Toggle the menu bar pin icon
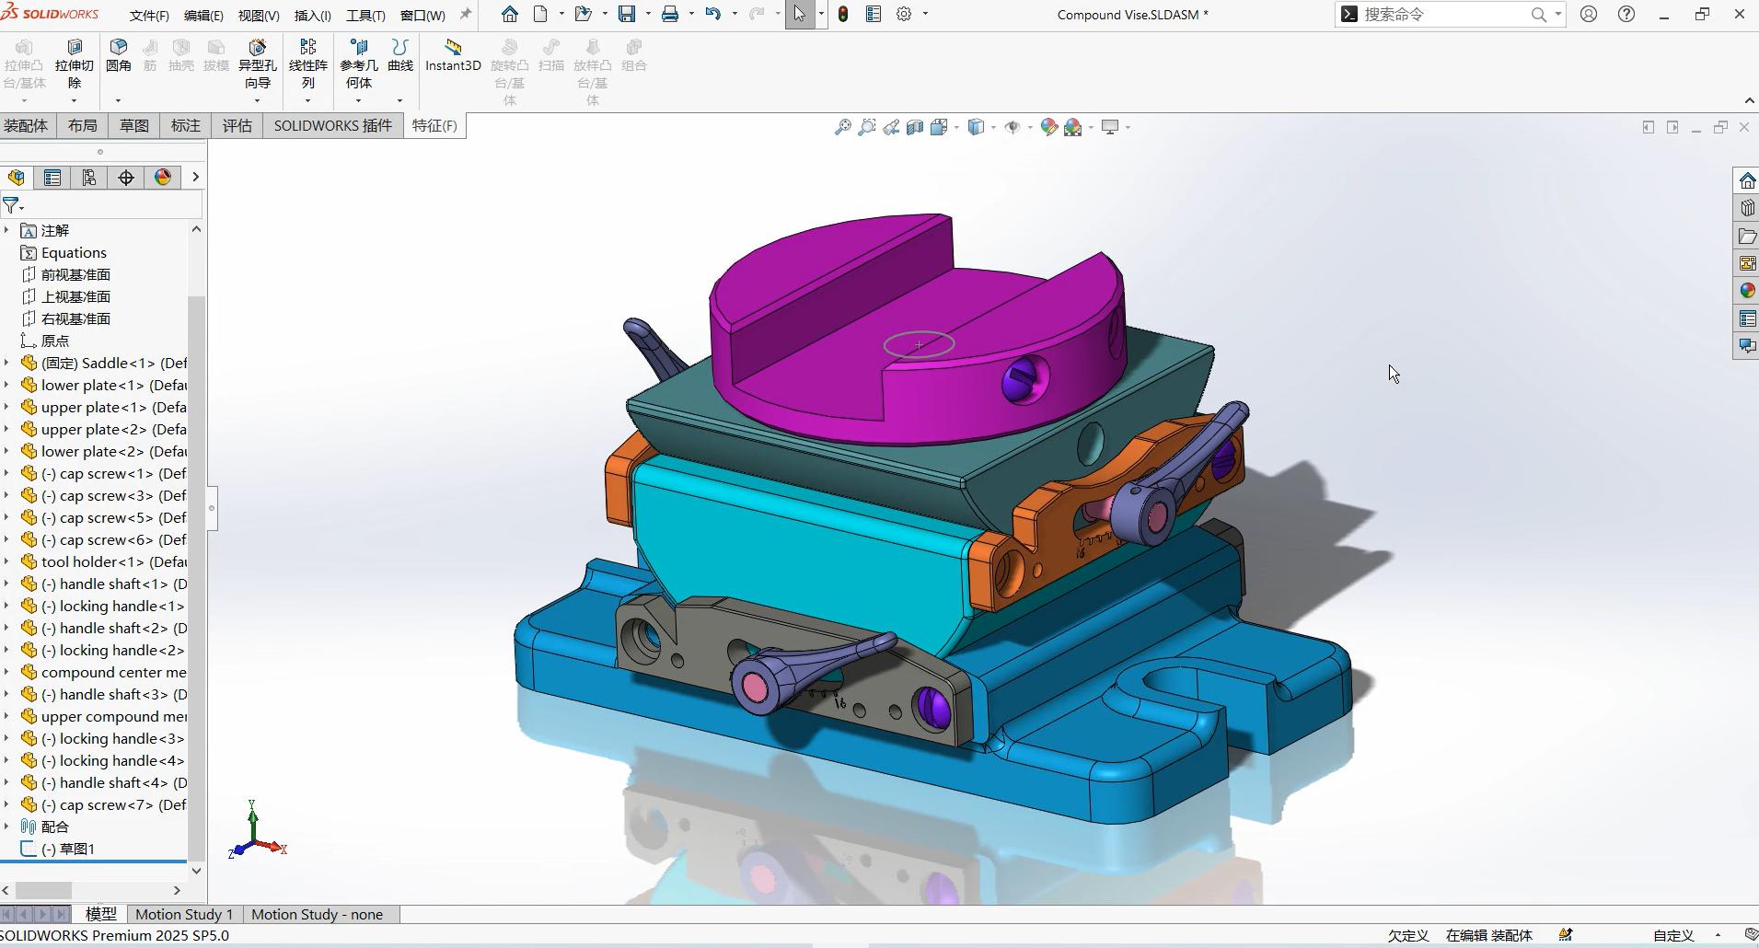This screenshot has width=1759, height=948. (466, 14)
